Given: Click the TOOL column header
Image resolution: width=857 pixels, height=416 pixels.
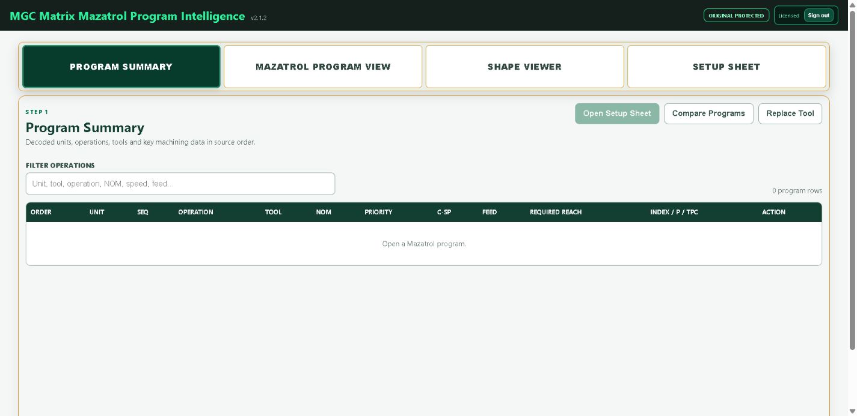Looking at the screenshot, I should (x=273, y=212).
